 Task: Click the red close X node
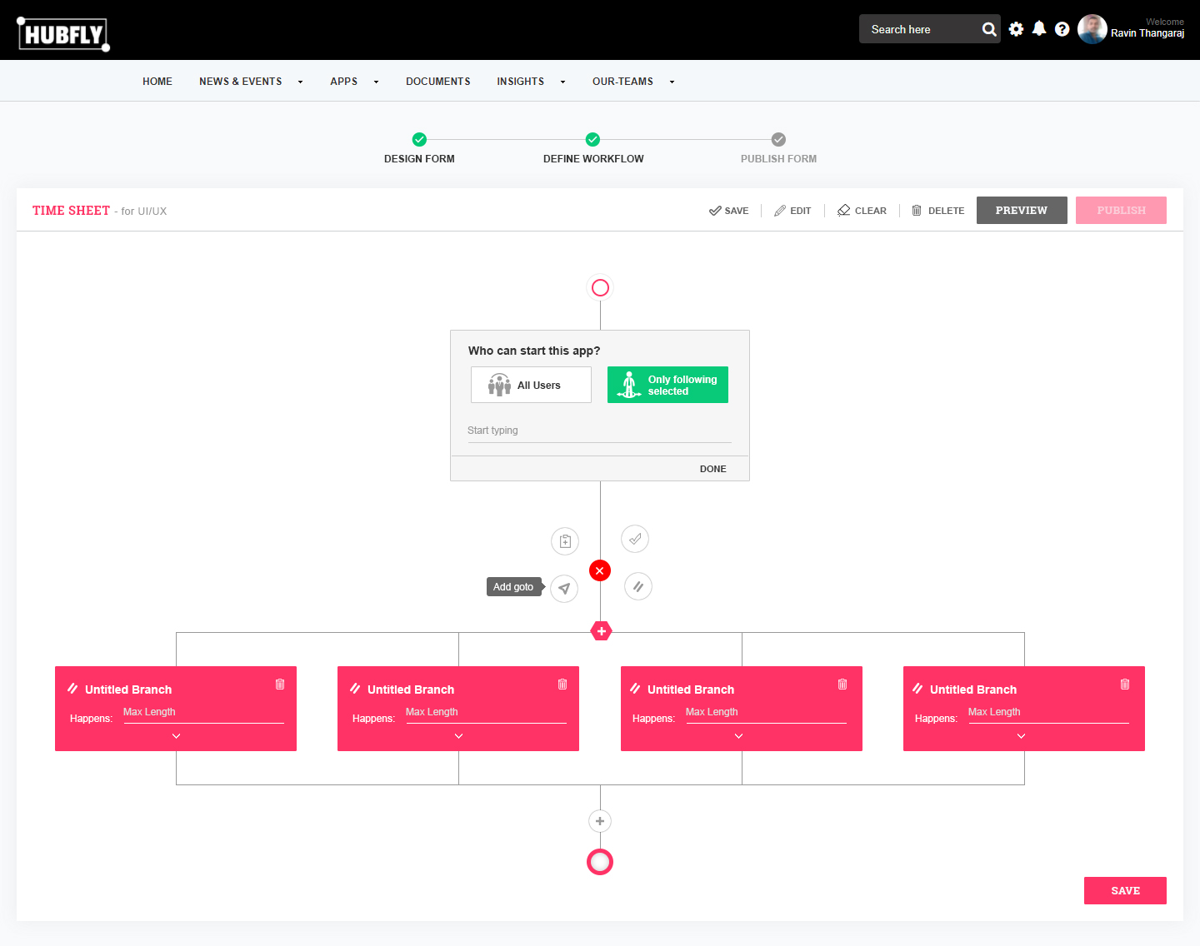coord(600,570)
